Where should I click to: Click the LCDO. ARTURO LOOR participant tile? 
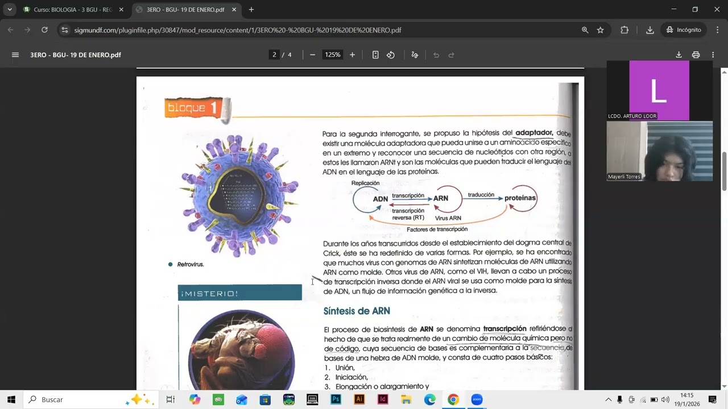pos(660,90)
